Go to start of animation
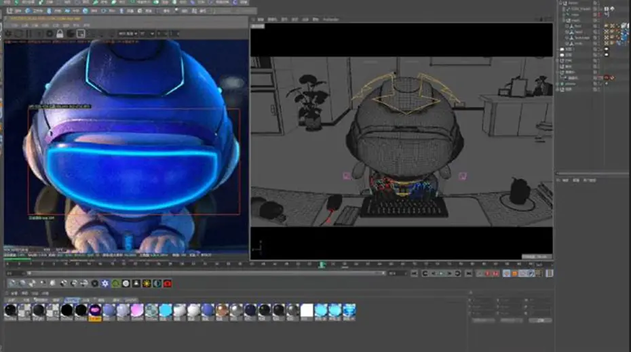The image size is (631, 352). pyautogui.click(x=415, y=273)
